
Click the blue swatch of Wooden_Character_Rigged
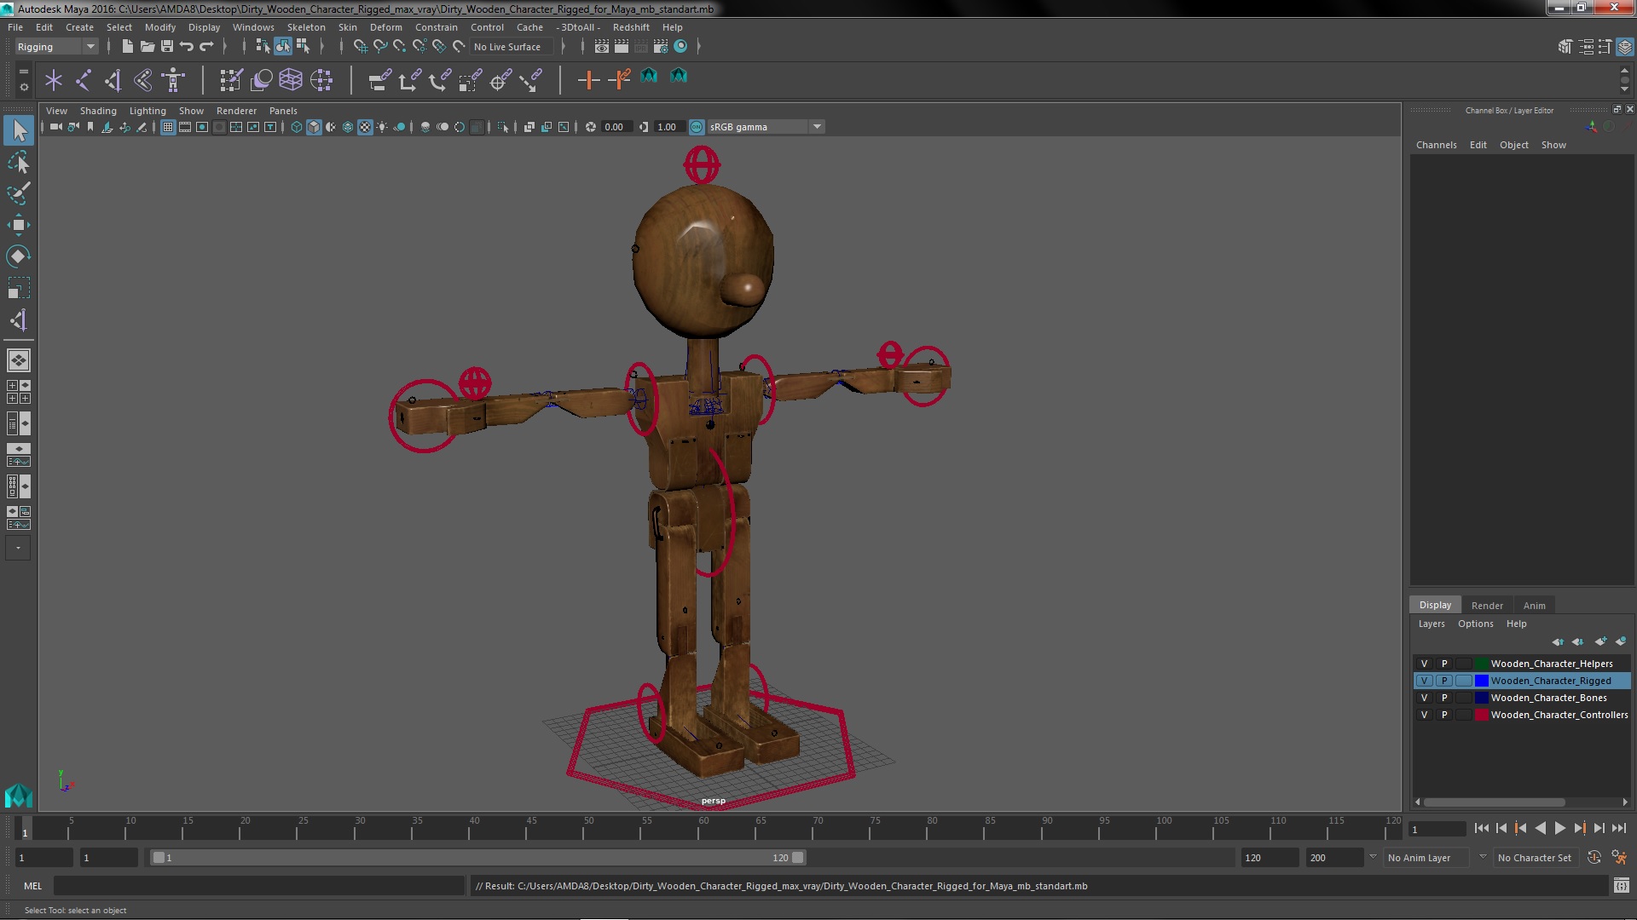click(1482, 681)
